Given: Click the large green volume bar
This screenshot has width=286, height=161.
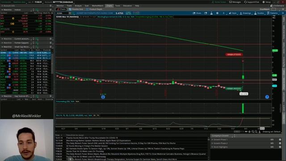Looking at the screenshot, I should tap(243, 108).
